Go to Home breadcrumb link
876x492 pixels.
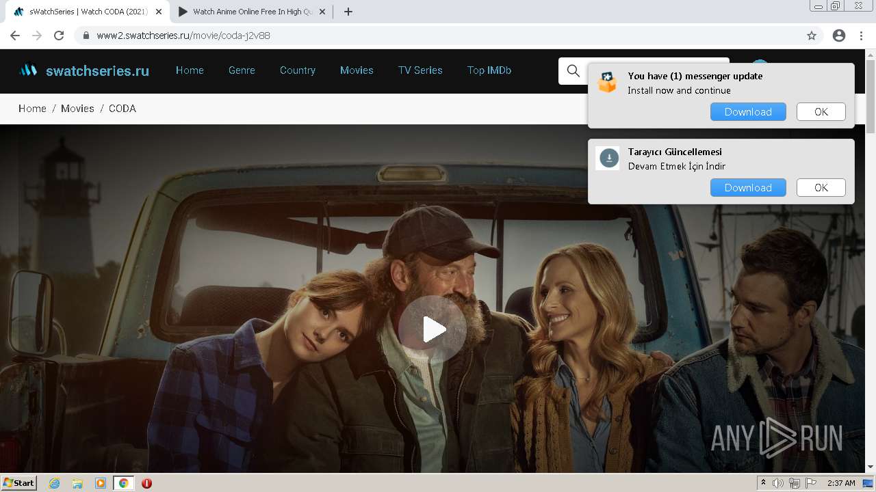pyautogui.click(x=32, y=109)
